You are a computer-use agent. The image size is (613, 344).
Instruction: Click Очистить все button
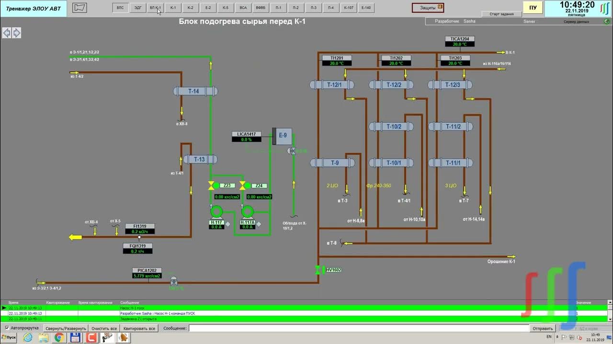(x=104, y=328)
